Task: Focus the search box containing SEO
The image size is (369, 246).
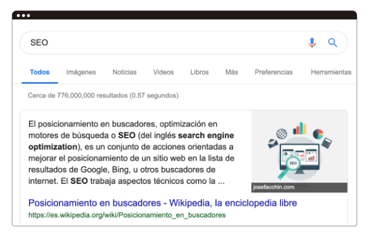Action: [x=183, y=43]
